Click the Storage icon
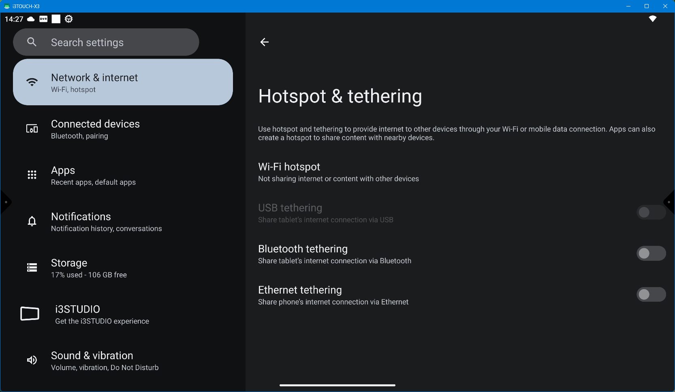This screenshot has width=675, height=392. pyautogui.click(x=32, y=268)
